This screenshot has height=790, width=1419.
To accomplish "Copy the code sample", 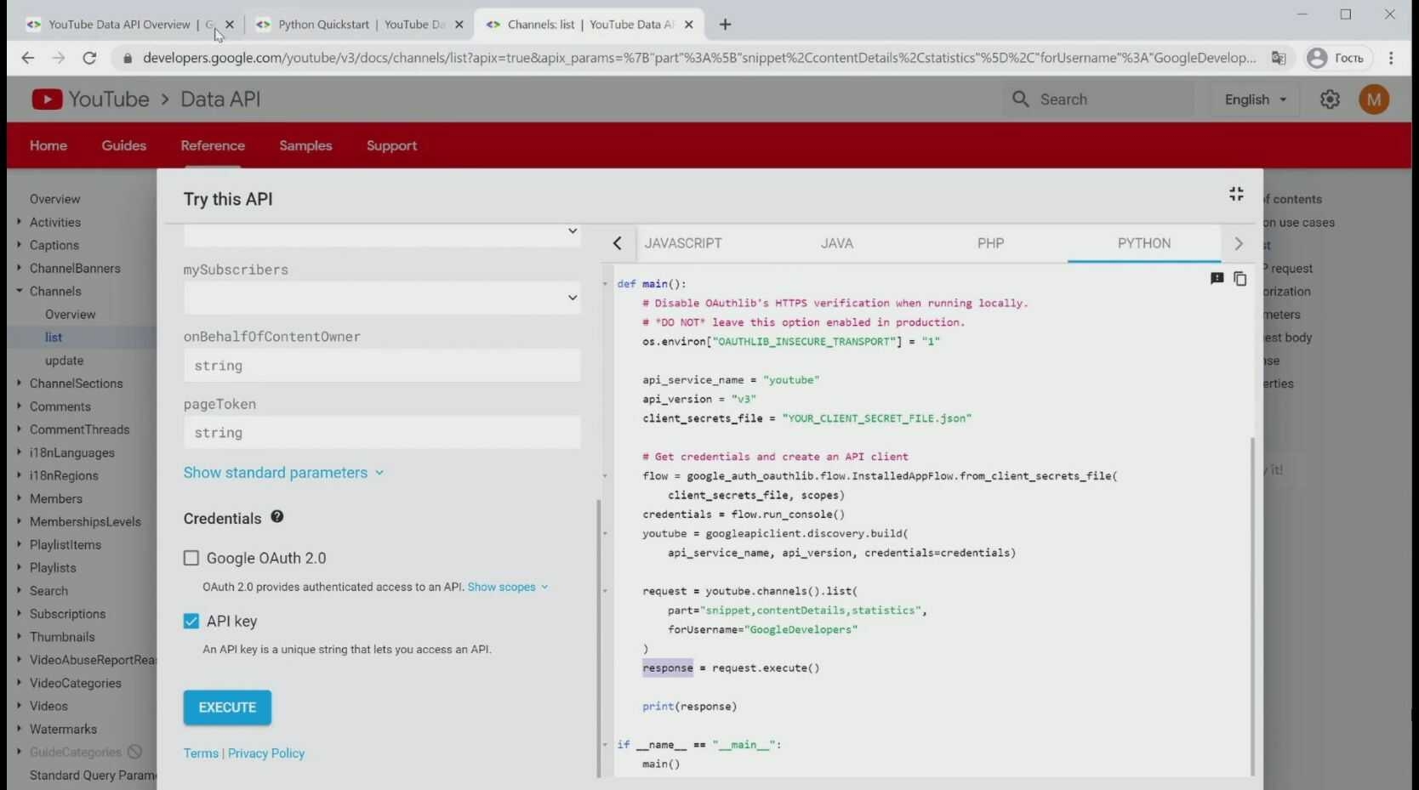I will click(x=1240, y=279).
